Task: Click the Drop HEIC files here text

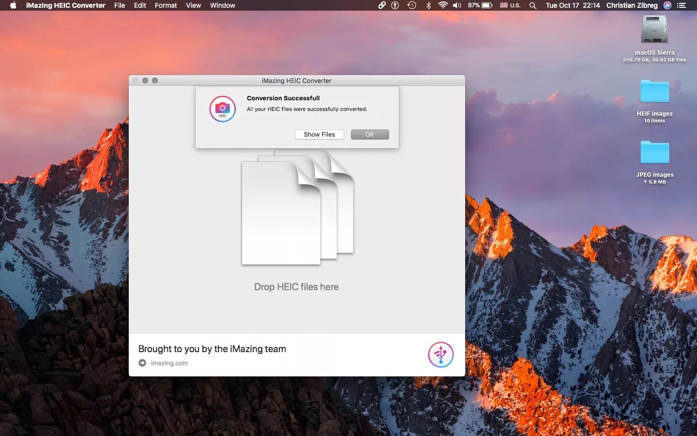Action: (296, 287)
